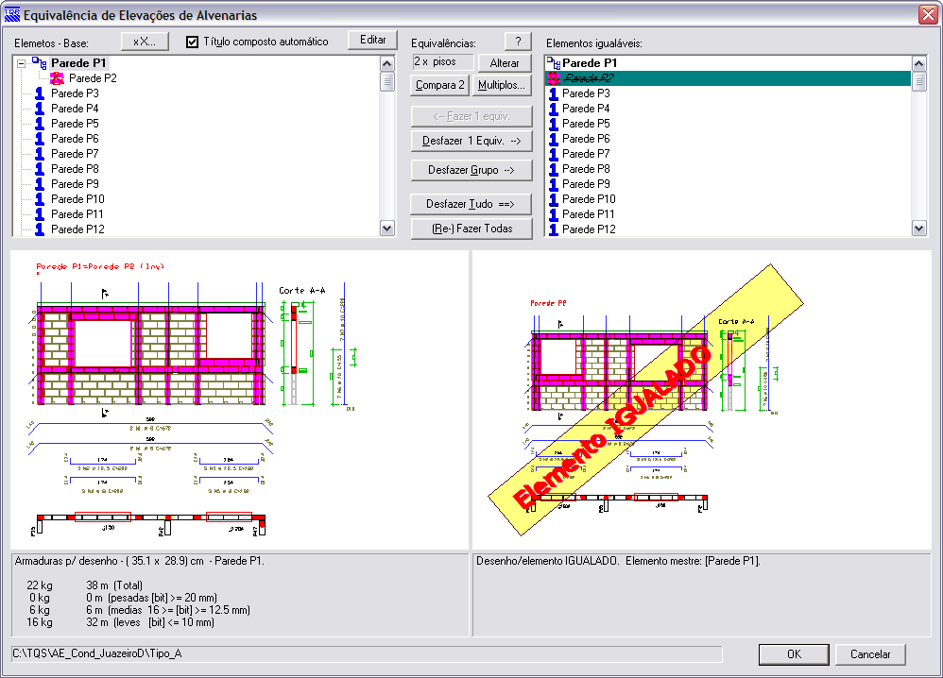Screen dimensions: 943x678
Task: Select highlighted Parede P2 in Elementos igualáveis list
Action: (588, 79)
